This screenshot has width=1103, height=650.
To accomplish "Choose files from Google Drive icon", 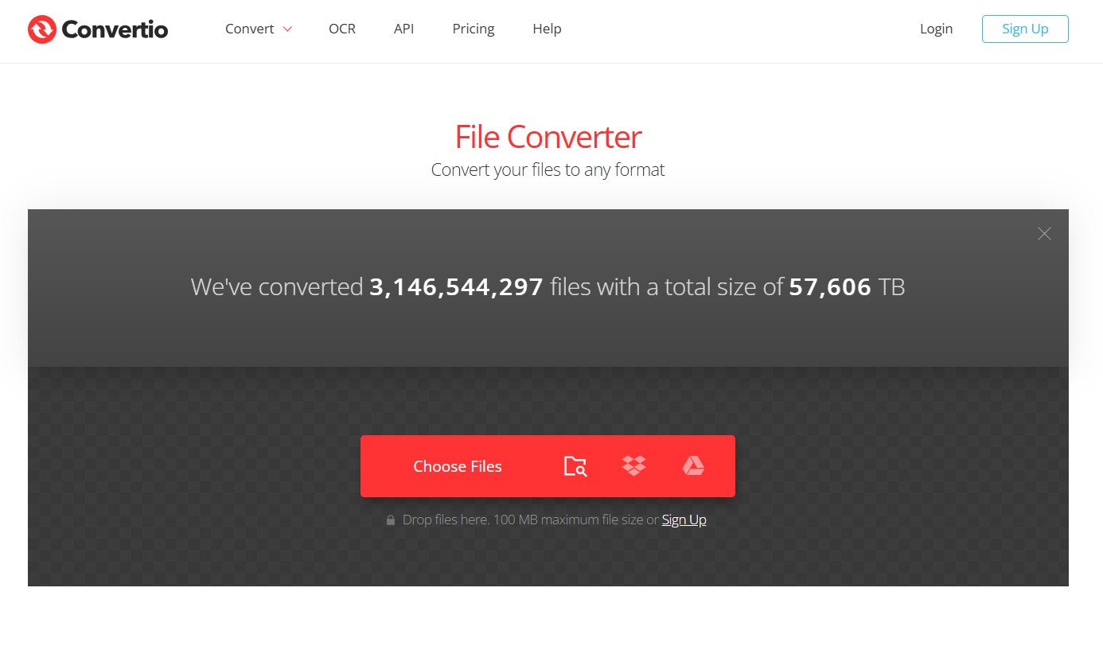I will tap(693, 466).
